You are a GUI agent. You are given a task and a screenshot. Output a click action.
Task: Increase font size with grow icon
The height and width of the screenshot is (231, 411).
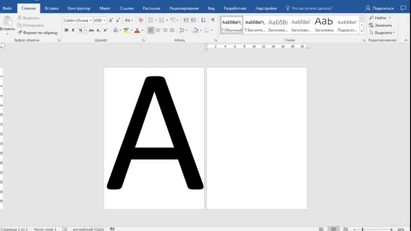tap(110, 20)
